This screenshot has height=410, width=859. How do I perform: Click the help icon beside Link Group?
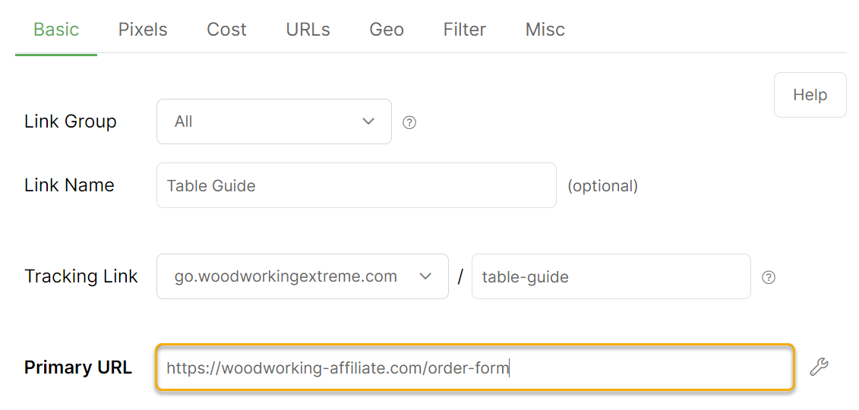409,122
